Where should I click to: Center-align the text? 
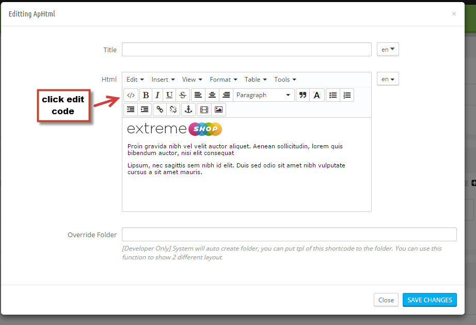212,95
